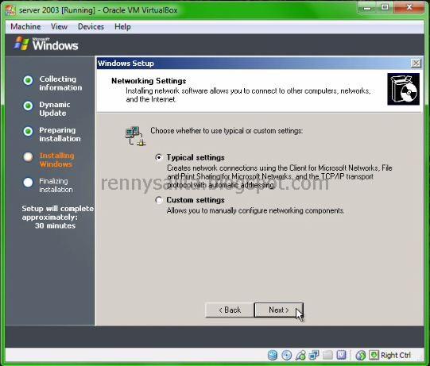Click the Back button
This screenshot has width=430, height=366.
coord(230,310)
